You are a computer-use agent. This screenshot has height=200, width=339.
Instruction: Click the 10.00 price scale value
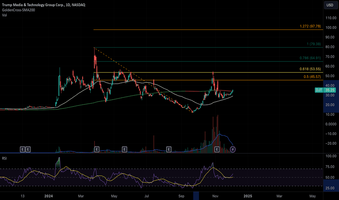click(330, 115)
